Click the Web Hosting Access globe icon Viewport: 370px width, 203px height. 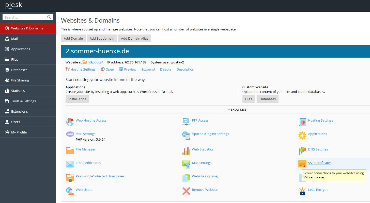tap(70, 122)
